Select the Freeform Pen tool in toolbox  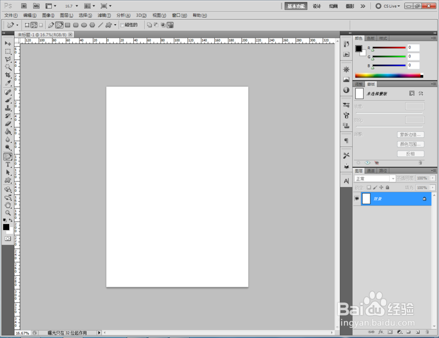[x=8, y=157]
